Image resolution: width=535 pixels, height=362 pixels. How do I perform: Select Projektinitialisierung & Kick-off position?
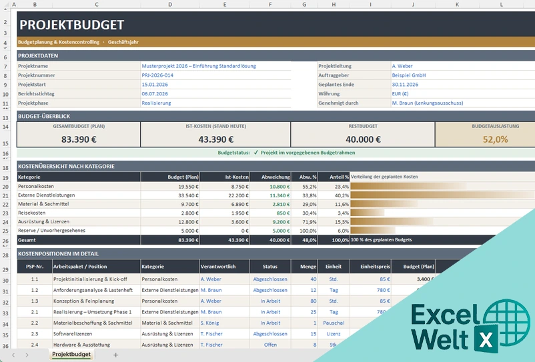pos(96,279)
